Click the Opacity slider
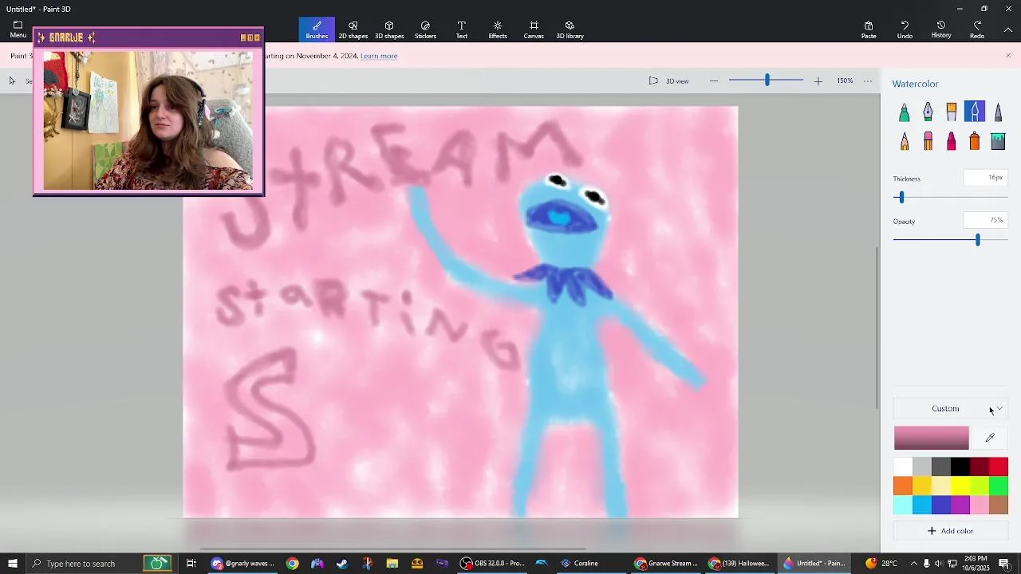Viewport: 1021px width, 574px height. tap(950, 240)
